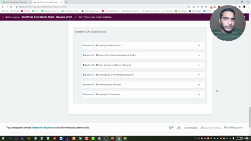Click the back arrow beside Back to courses
The width and height of the screenshot is (251, 141).
pos(3,17)
